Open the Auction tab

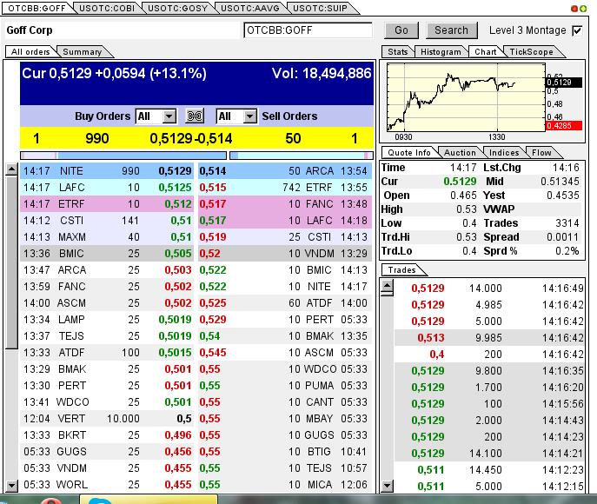pos(460,153)
